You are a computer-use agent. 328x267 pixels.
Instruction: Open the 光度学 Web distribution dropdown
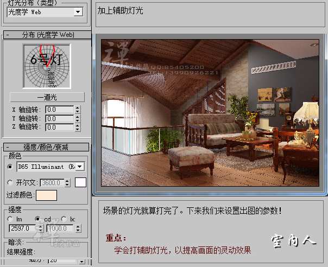click(78, 12)
